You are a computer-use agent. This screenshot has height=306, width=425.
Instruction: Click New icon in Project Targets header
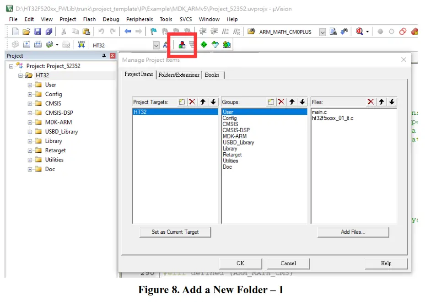click(x=182, y=102)
